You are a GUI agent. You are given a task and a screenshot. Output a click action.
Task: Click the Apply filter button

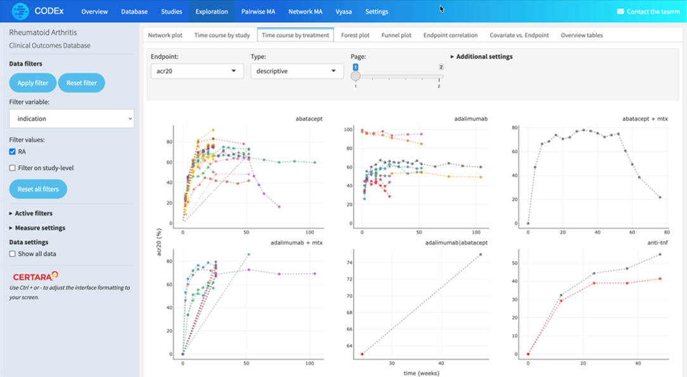(x=33, y=83)
